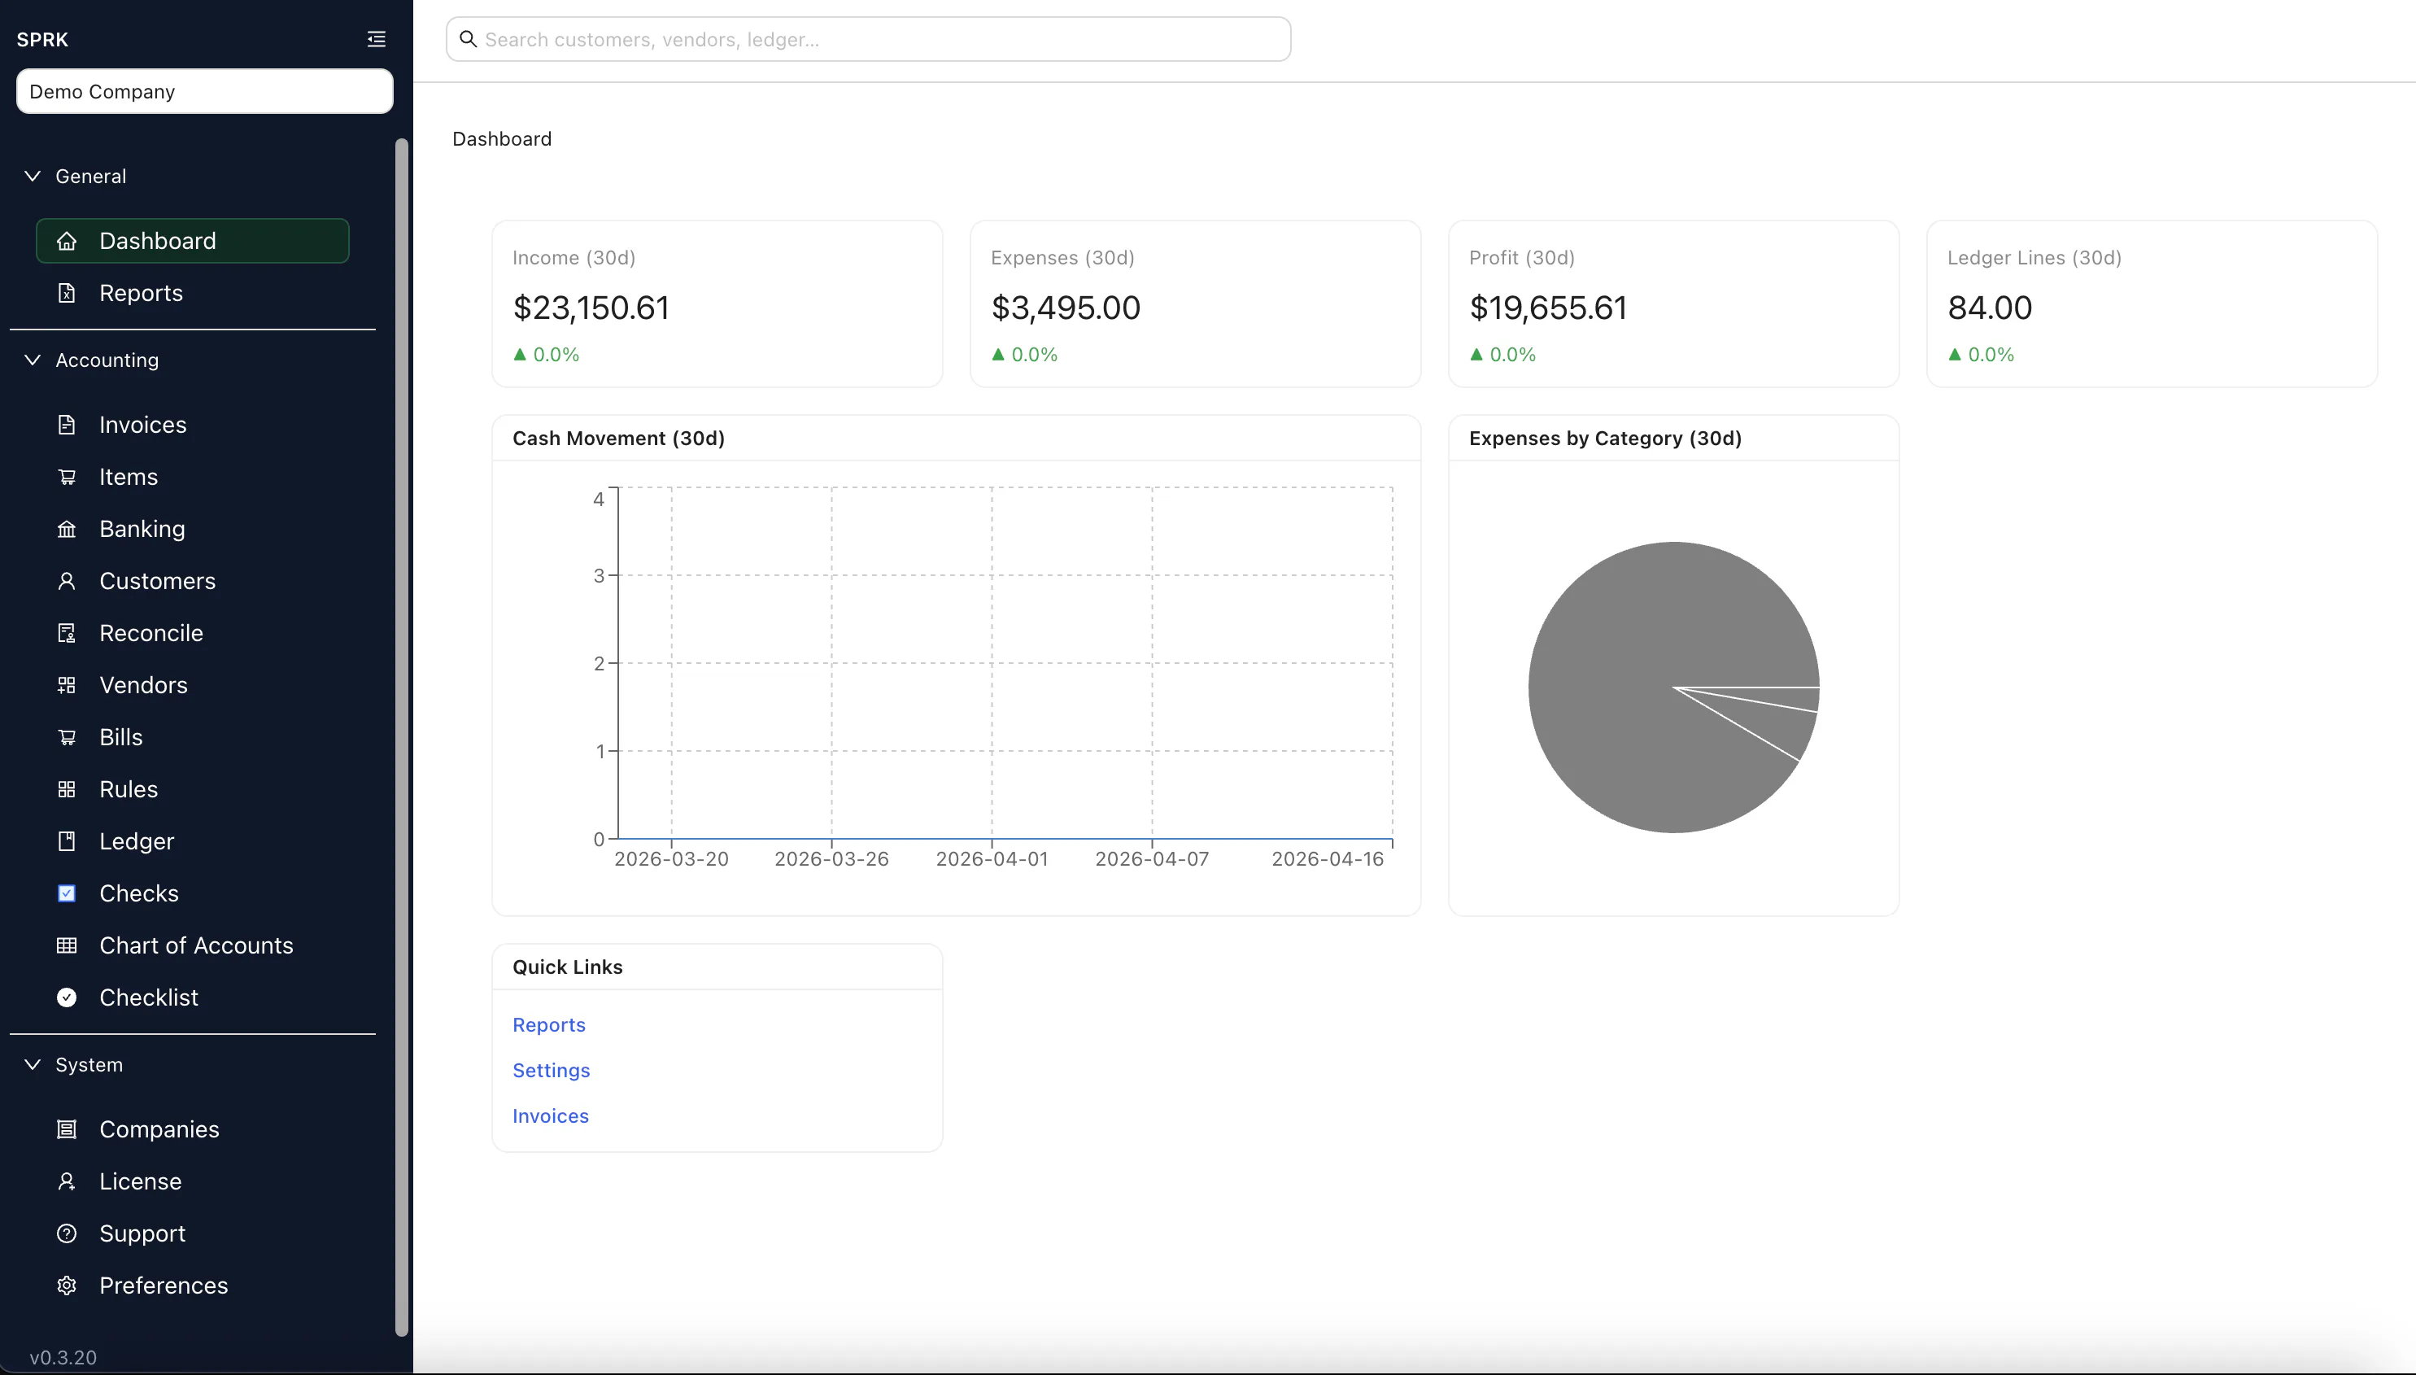Click the Ledger Lines value 84.00
The image size is (2416, 1375).
[x=1989, y=308]
